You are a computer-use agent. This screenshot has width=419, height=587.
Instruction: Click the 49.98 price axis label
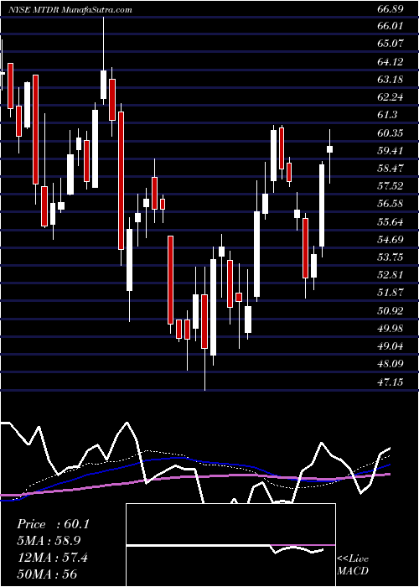pyautogui.click(x=391, y=329)
